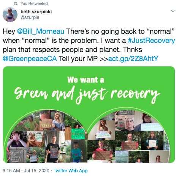Open the @GreenpeaceCA mention

click(x=30, y=59)
